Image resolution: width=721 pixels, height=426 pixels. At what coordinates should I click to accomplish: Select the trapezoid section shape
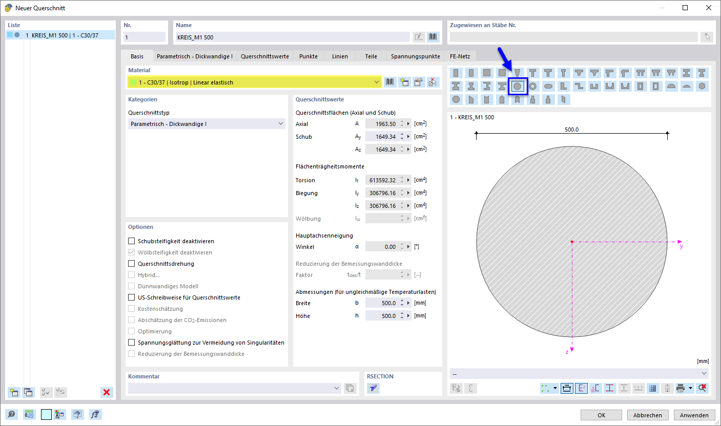[518, 73]
